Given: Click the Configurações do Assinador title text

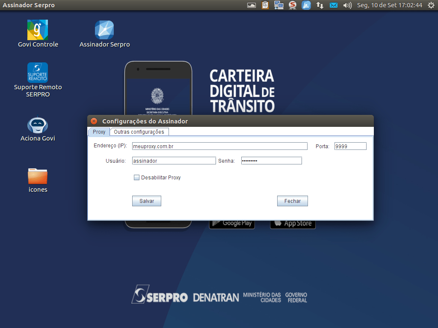Looking at the screenshot, I should [145, 121].
